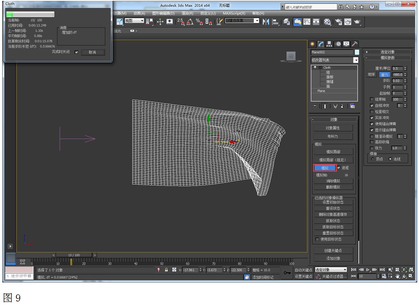Toggle the Pin Stack icon

pos(315,106)
